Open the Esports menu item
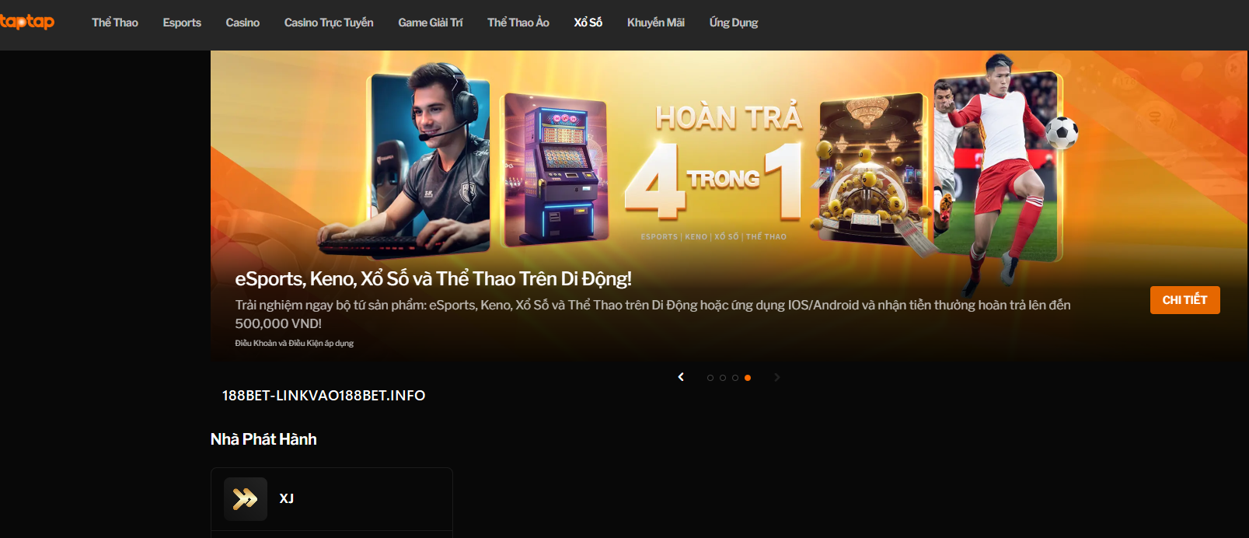The width and height of the screenshot is (1249, 538). pos(182,23)
